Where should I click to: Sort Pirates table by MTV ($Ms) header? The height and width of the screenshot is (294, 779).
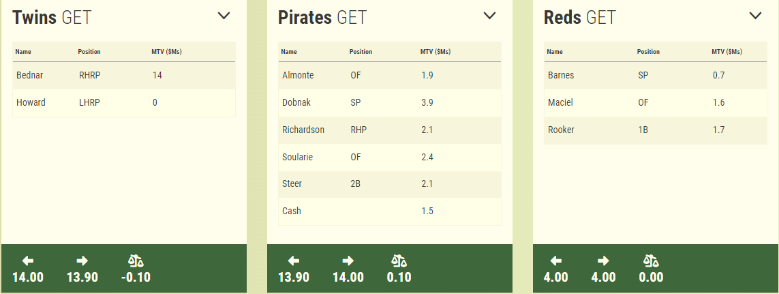[436, 52]
